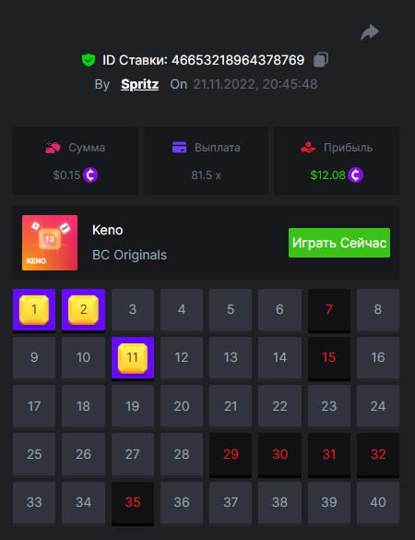Click the red number 35 tile
The image size is (415, 540).
point(133,503)
